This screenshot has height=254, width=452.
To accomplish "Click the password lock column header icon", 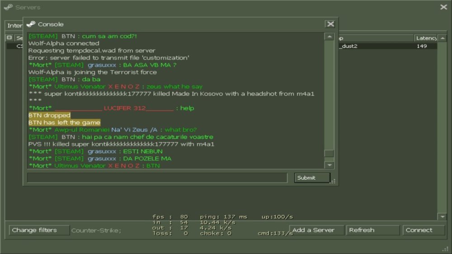I will (x=9, y=38).
